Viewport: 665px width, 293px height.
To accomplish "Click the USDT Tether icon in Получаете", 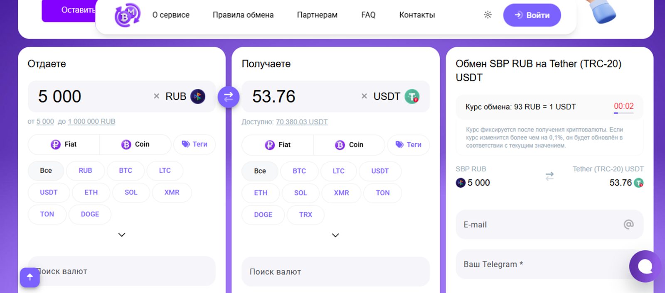I will coord(412,96).
